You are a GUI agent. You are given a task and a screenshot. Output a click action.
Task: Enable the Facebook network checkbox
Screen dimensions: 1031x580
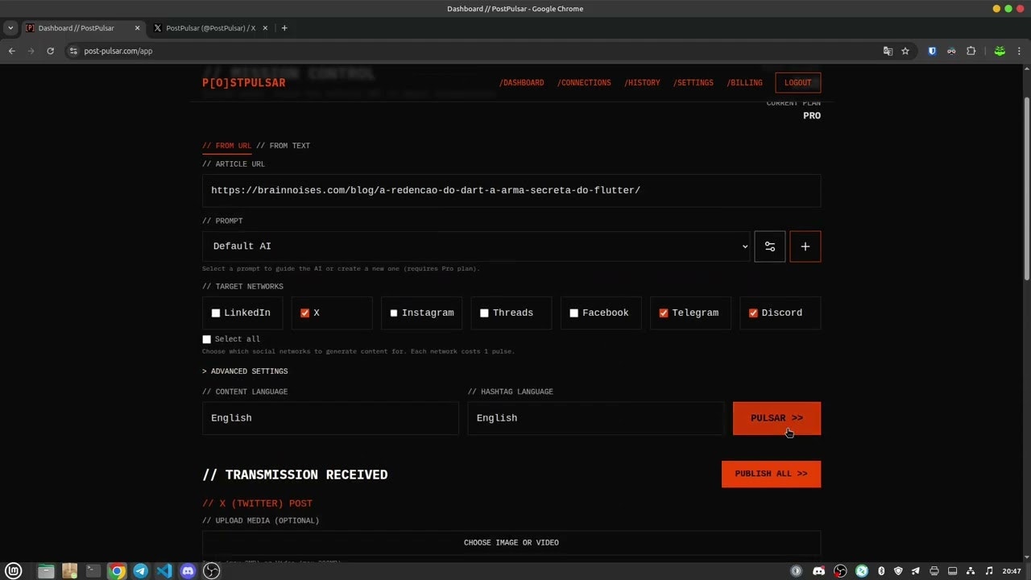tap(574, 313)
